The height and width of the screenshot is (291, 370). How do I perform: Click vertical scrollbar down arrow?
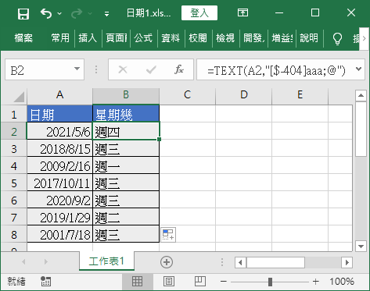tap(361, 246)
